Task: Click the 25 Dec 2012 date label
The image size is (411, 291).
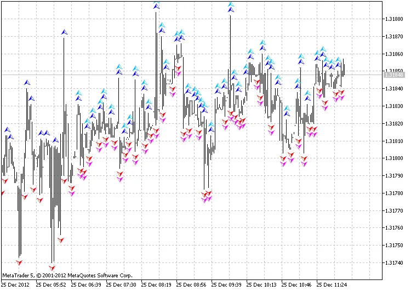Action: coord(15,285)
